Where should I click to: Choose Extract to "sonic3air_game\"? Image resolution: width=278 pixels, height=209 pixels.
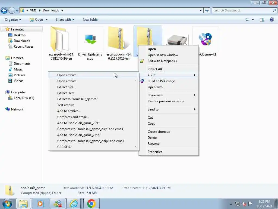tap(93, 99)
